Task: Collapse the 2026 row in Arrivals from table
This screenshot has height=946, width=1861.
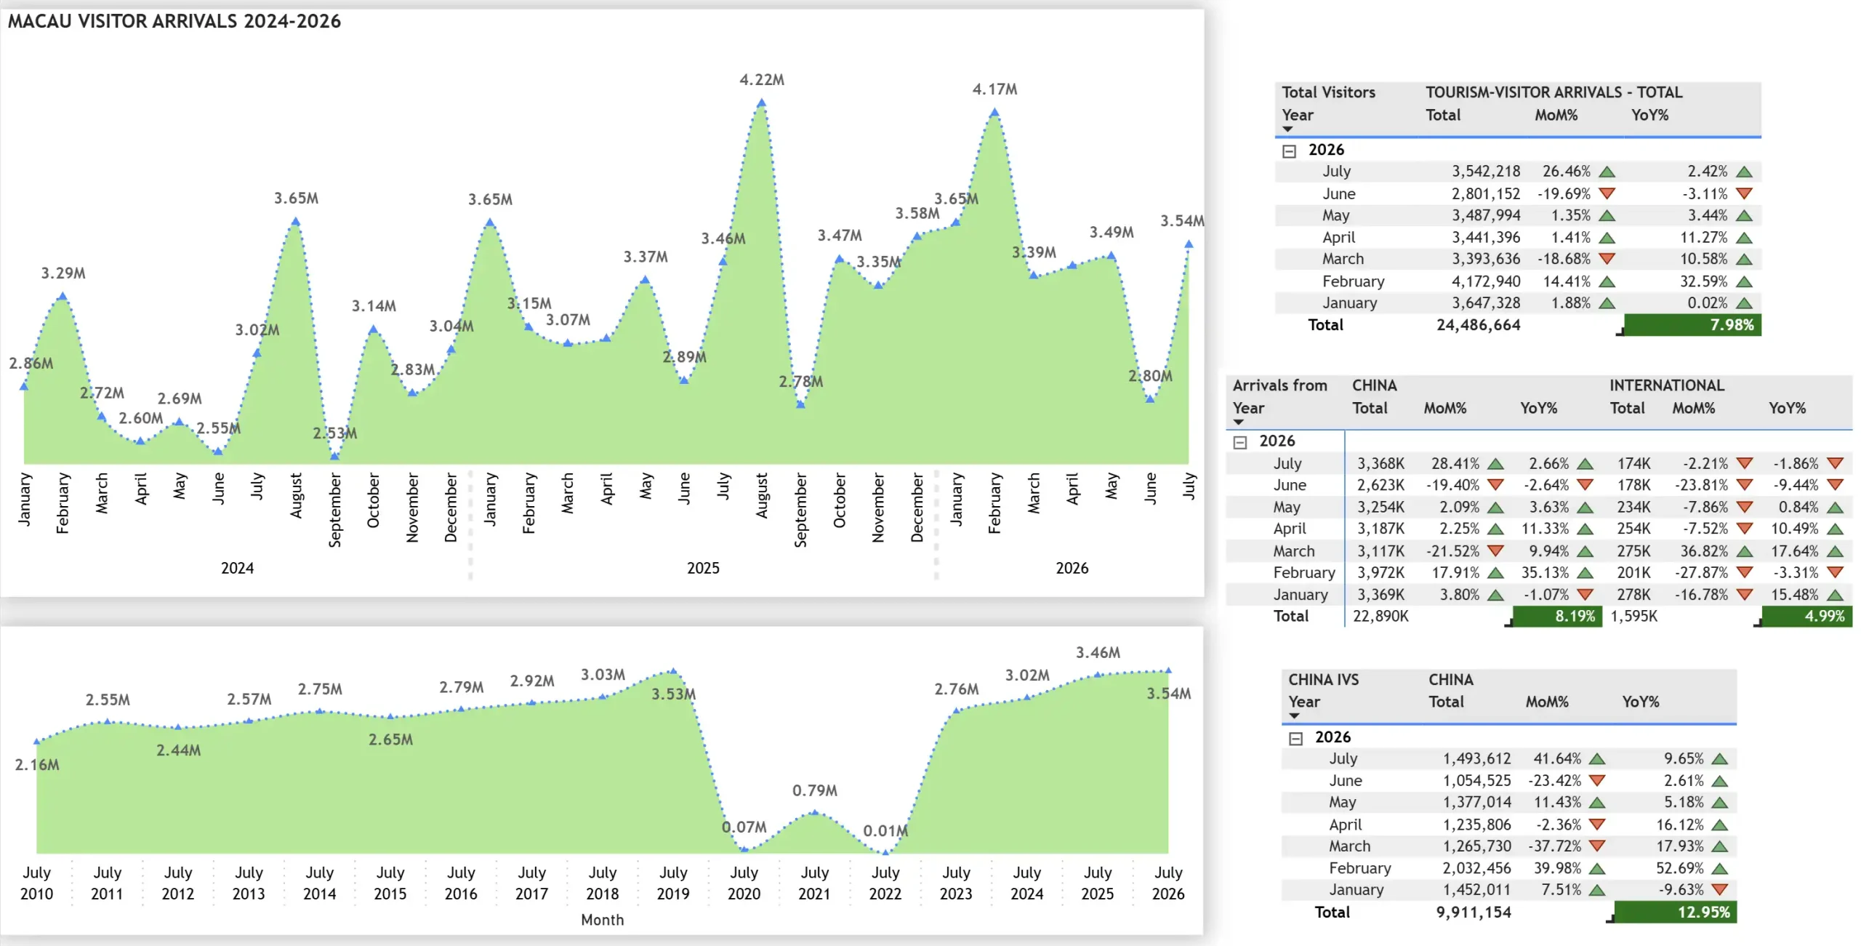Action: tap(1240, 442)
